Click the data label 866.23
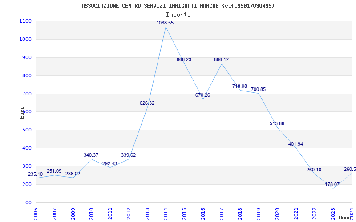 tap(184, 60)
